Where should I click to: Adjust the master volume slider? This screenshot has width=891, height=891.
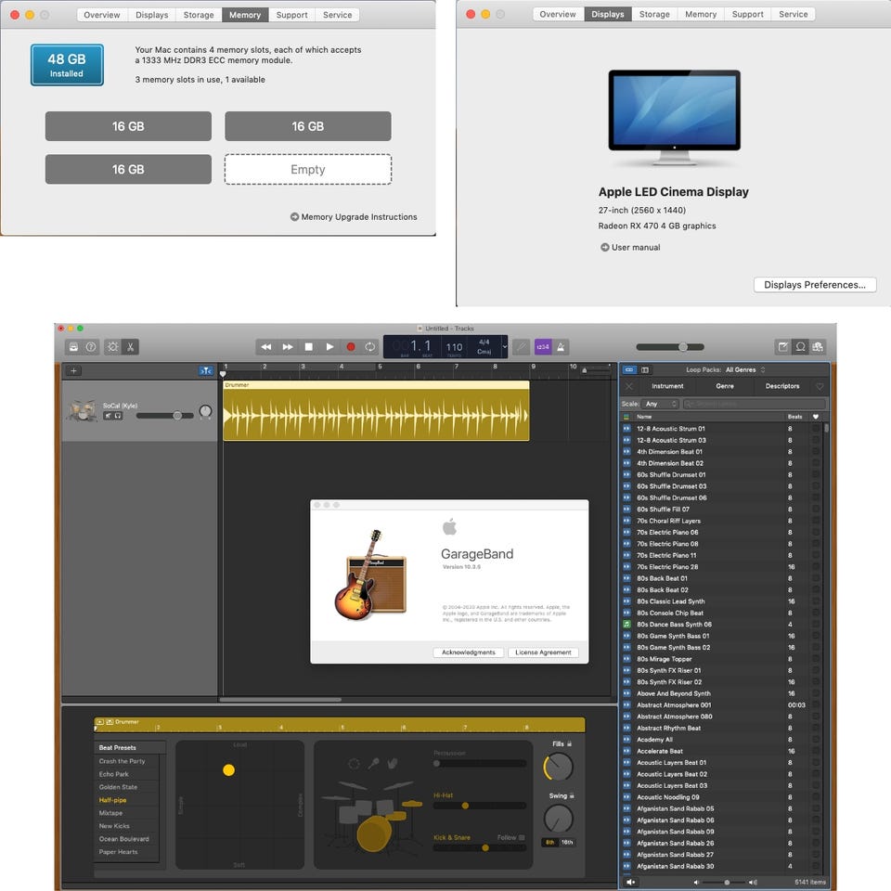coord(670,346)
